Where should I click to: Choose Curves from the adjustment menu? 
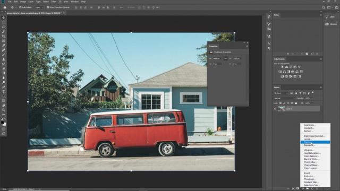pyautogui.click(x=315, y=142)
